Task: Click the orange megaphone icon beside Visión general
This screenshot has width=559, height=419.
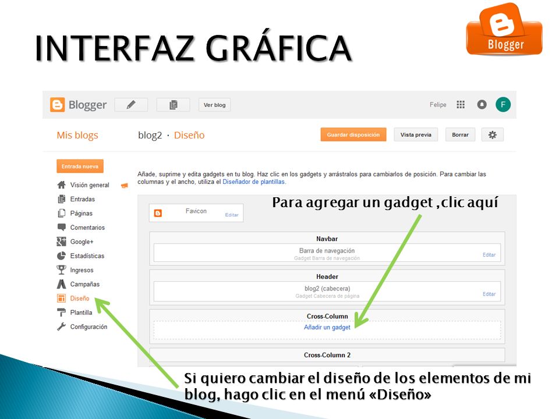Action: point(124,185)
